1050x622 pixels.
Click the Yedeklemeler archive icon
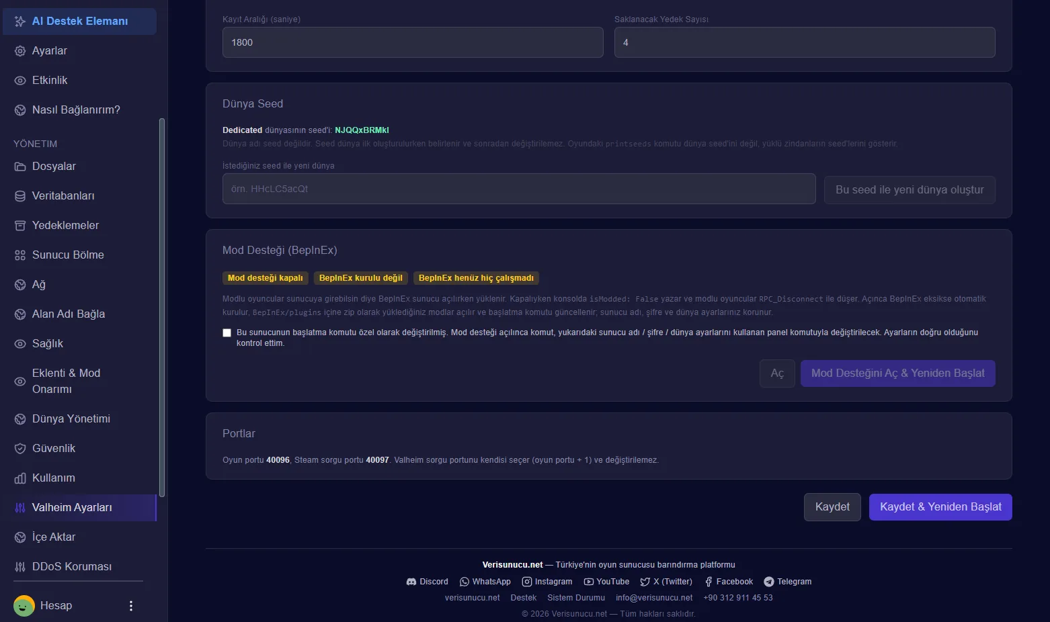point(20,226)
